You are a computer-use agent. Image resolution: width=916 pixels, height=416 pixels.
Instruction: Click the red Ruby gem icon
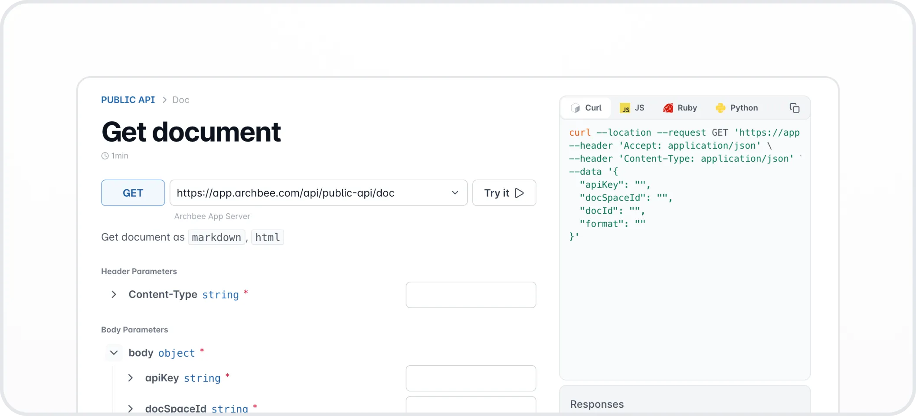pyautogui.click(x=668, y=108)
